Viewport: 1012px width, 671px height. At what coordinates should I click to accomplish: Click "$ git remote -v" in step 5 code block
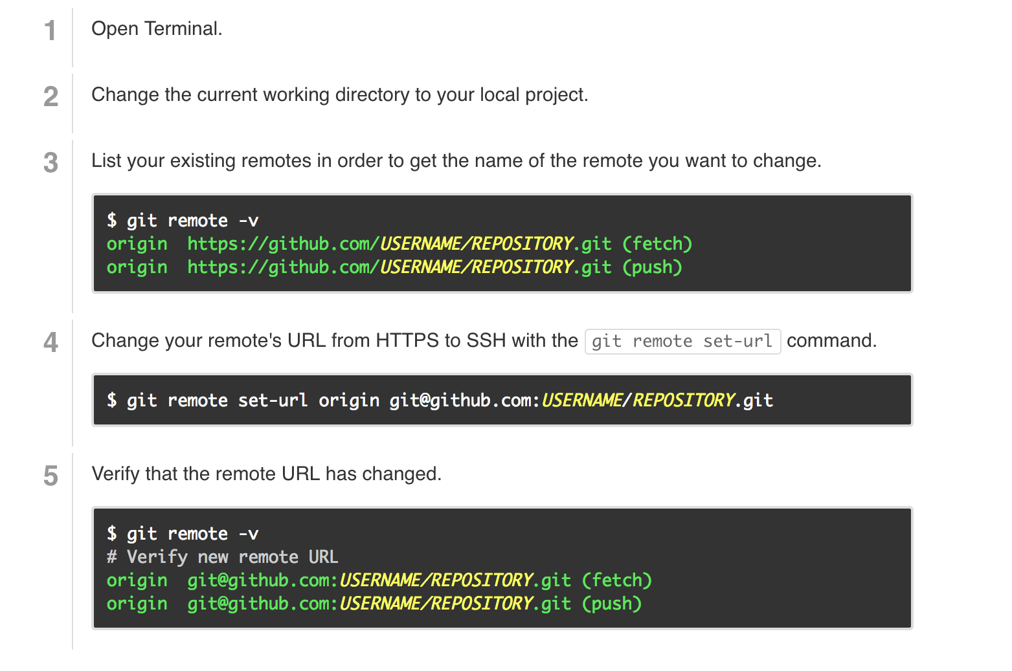point(183,534)
